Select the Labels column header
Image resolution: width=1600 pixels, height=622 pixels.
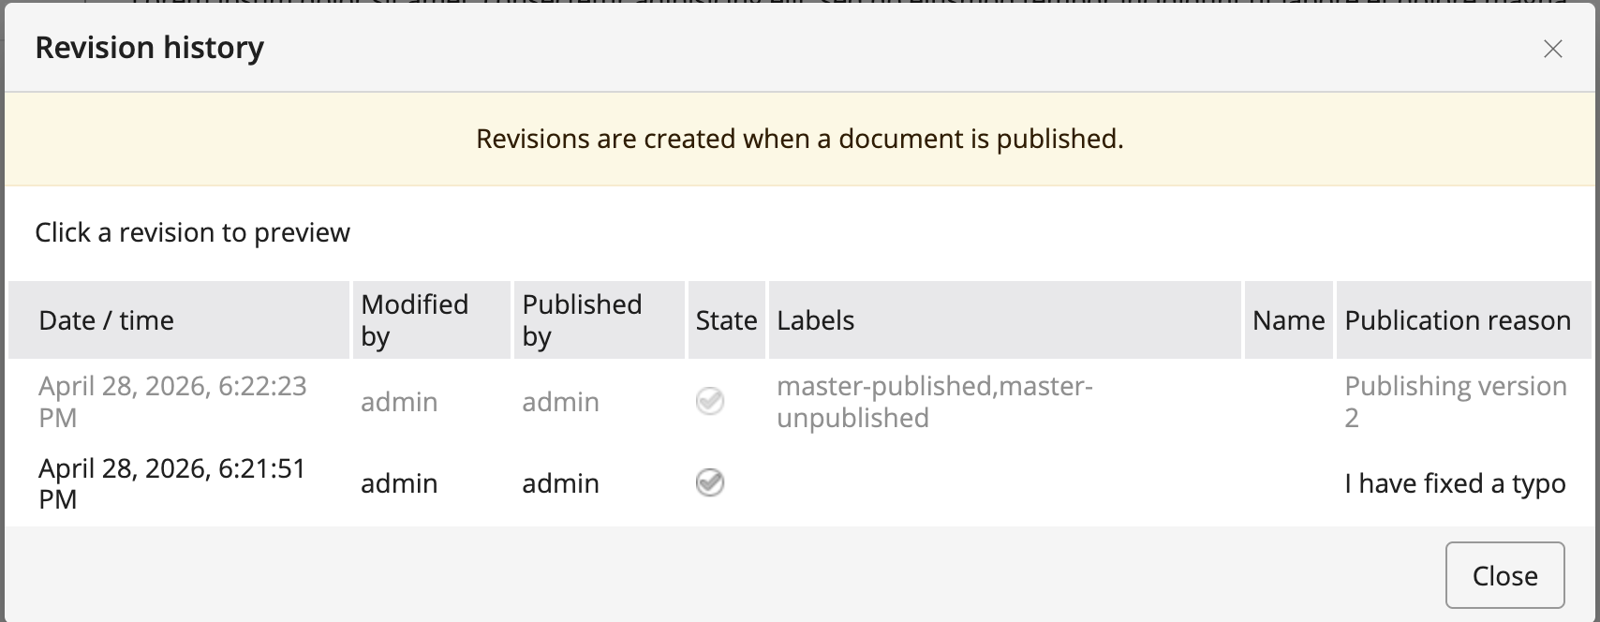[x=1005, y=320]
